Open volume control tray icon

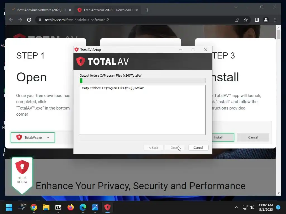[x=252, y=207]
